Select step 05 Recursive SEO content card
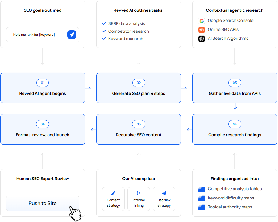 (139, 129)
